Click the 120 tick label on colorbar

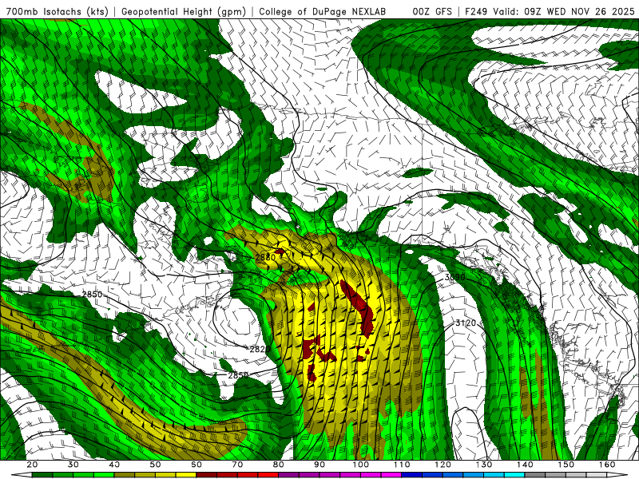pos(443,465)
